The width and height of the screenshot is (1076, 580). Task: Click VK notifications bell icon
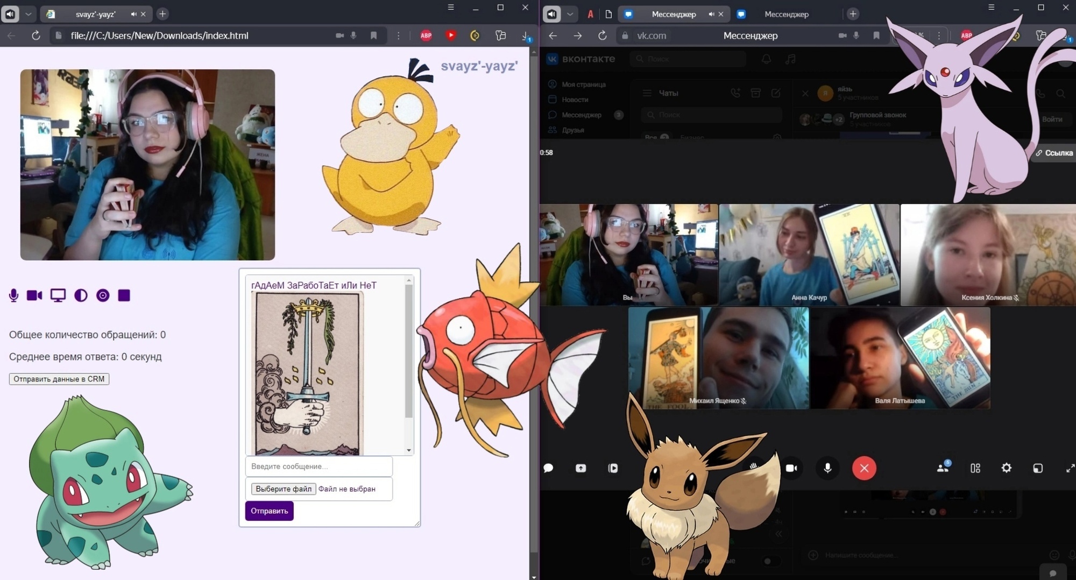(767, 59)
